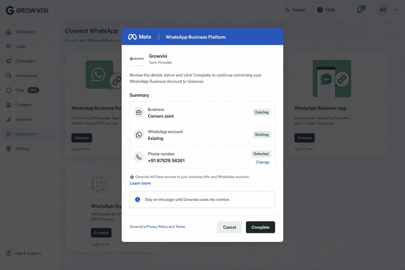
Task: Click the AS user avatar
Action: coord(383,10)
